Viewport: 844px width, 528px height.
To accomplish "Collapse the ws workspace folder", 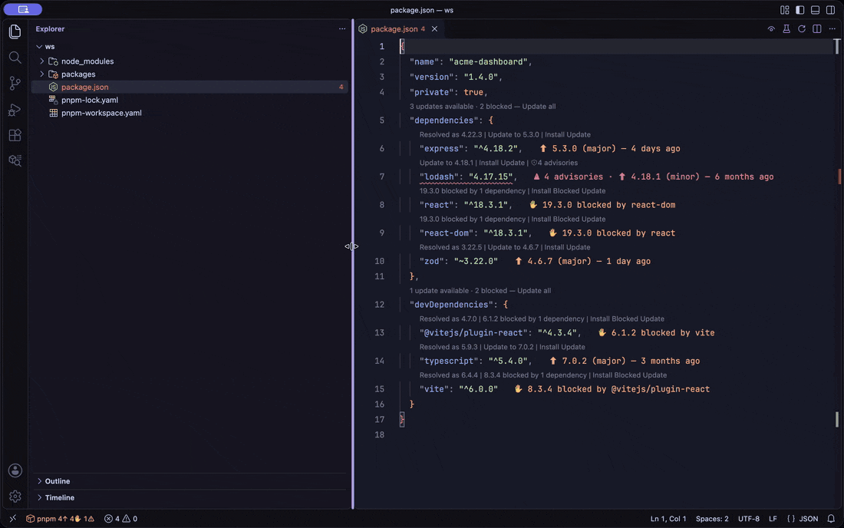I will [x=39, y=47].
